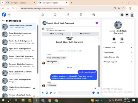Expand Chat members section
This screenshot has width=138, height=103.
(x=118, y=52)
